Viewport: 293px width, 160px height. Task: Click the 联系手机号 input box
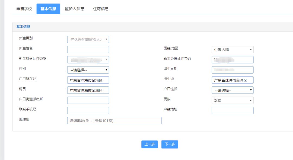pos(88,111)
